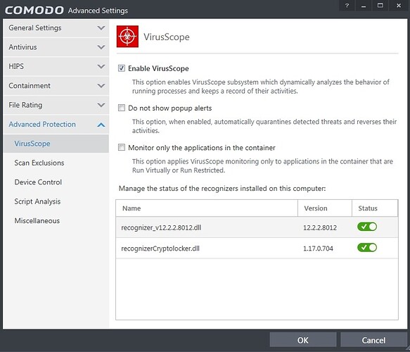Disable the recognizerCryptolocker.dll status switch

(x=367, y=248)
